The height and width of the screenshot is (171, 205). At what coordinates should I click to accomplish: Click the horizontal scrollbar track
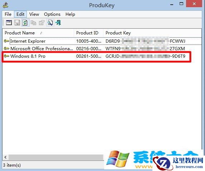tap(56, 157)
